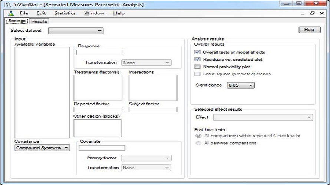Enable Normal probability plot checkbox

pyautogui.click(x=197, y=67)
